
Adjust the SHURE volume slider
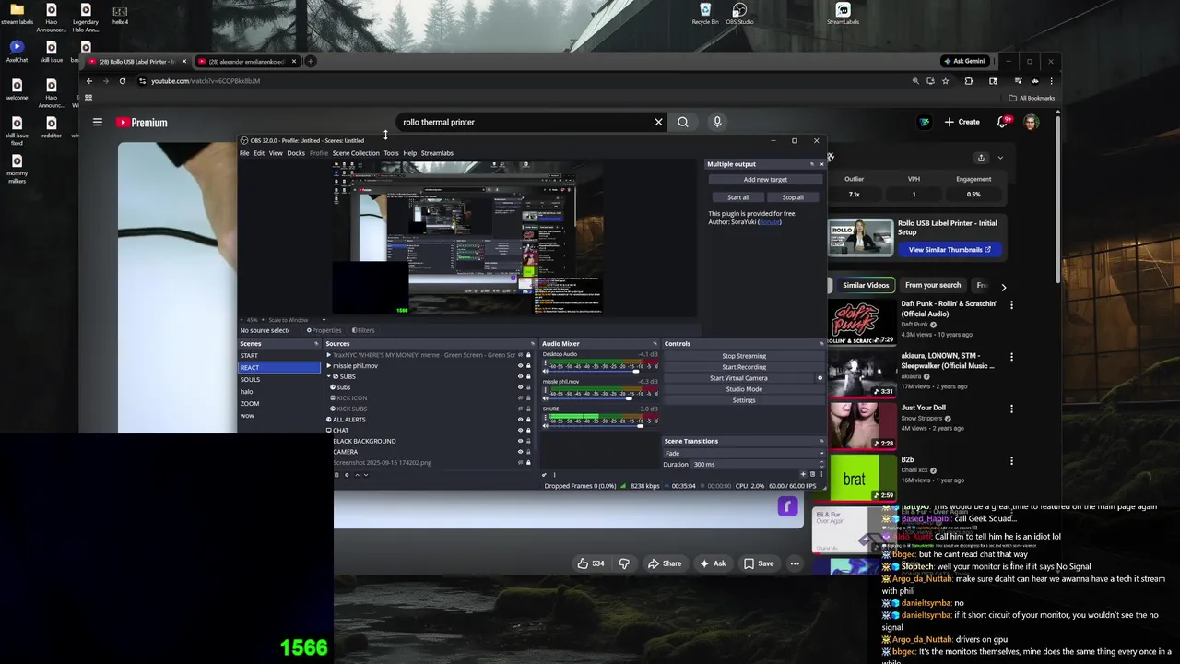click(640, 425)
